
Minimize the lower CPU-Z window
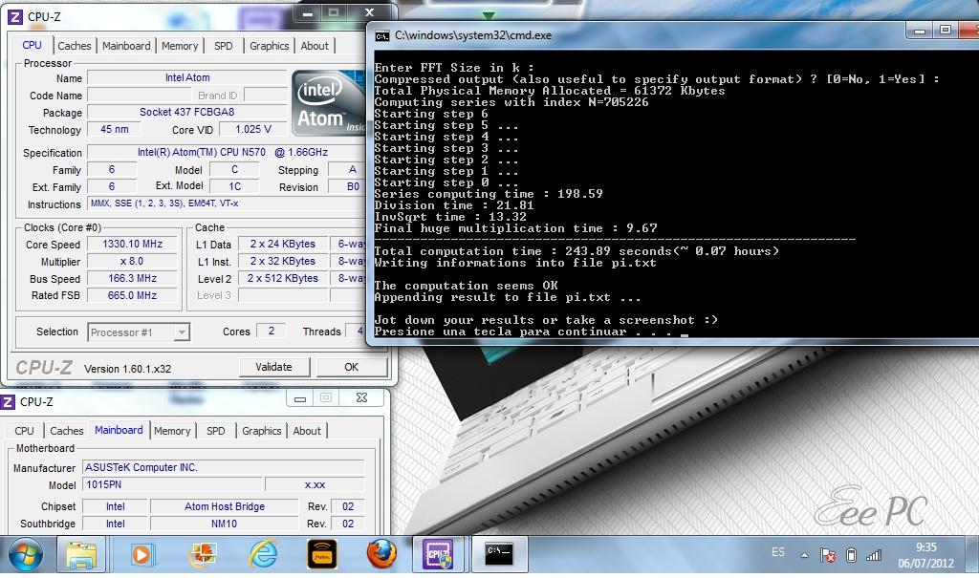(x=300, y=398)
